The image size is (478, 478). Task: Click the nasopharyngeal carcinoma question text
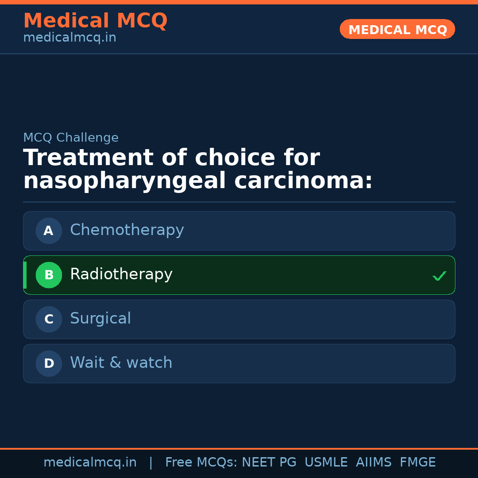point(198,170)
